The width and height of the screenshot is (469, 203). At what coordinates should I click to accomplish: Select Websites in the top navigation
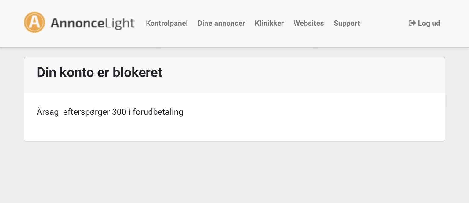pos(309,23)
